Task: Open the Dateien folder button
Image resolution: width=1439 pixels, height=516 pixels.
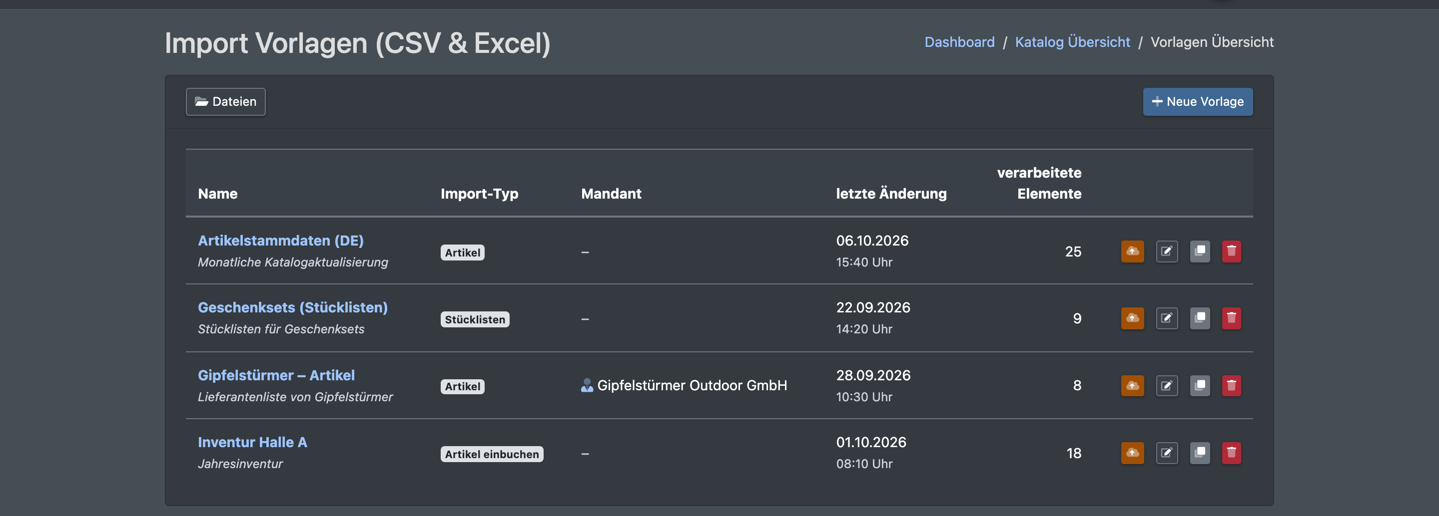Action: [x=226, y=101]
